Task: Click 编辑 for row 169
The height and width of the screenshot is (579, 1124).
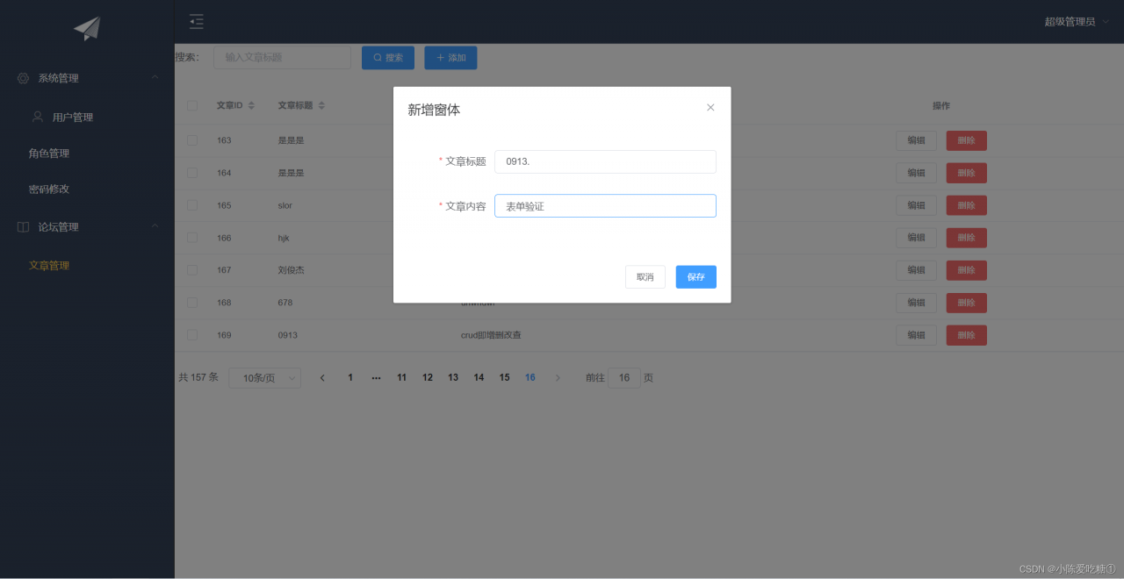Action: [x=917, y=335]
